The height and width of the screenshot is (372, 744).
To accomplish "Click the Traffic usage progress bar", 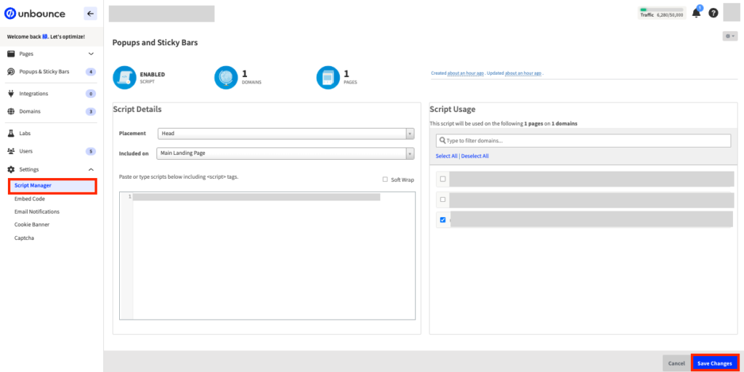I will (661, 9).
